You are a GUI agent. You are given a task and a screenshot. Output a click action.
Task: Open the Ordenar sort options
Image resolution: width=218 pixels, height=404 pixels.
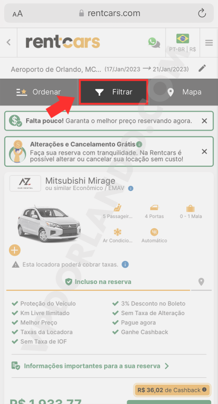[x=39, y=92]
